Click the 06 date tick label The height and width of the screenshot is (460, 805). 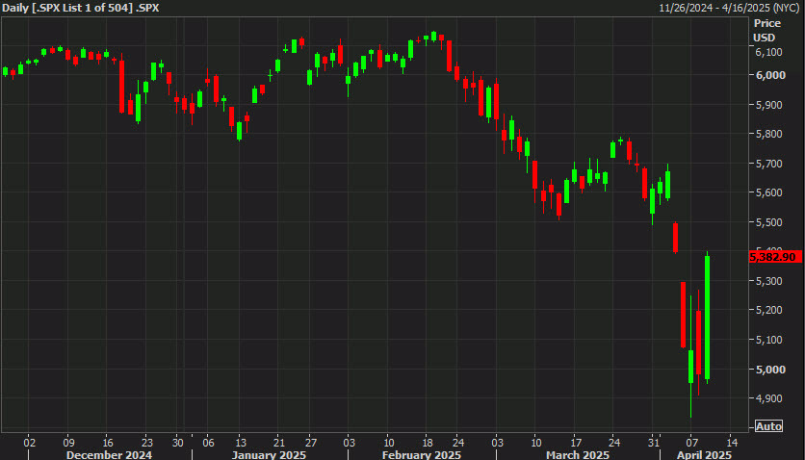point(208,443)
